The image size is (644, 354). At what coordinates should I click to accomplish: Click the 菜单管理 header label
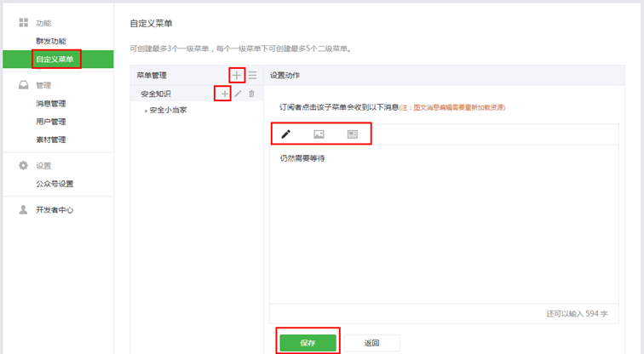152,76
